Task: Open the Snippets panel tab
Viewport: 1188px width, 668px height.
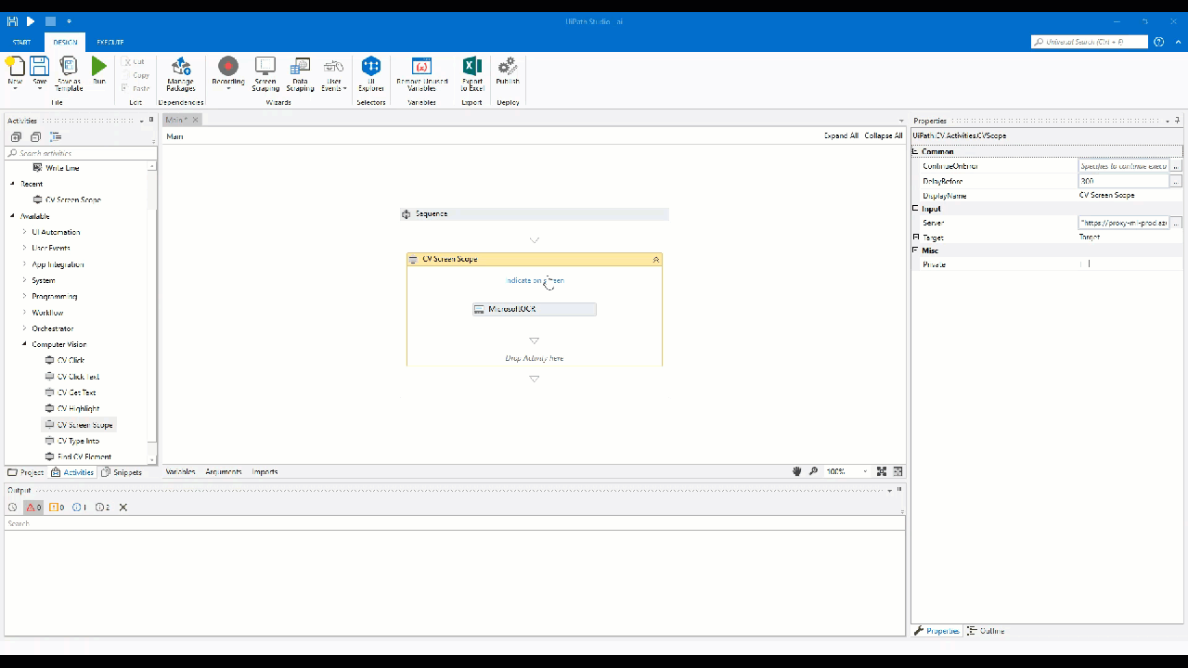Action: pyautogui.click(x=122, y=472)
